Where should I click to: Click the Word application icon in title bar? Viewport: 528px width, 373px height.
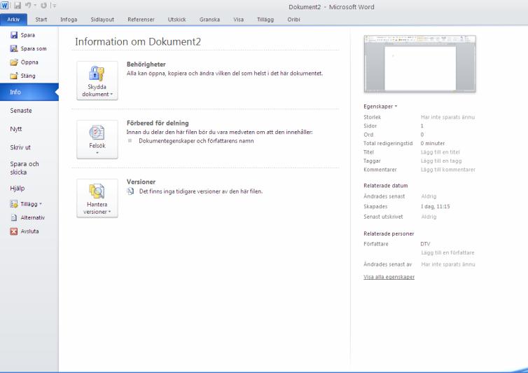5,6
